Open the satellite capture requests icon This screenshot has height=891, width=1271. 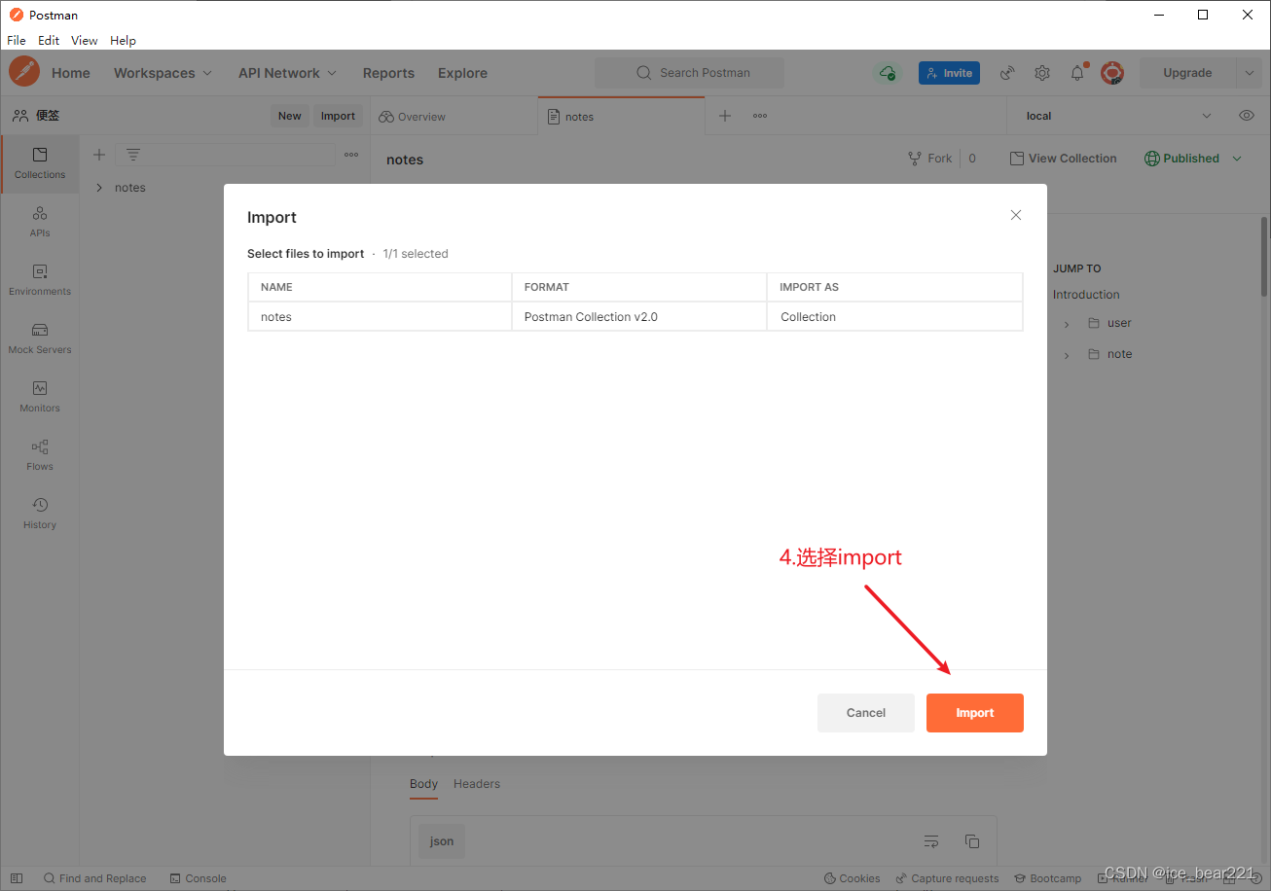[1007, 73]
